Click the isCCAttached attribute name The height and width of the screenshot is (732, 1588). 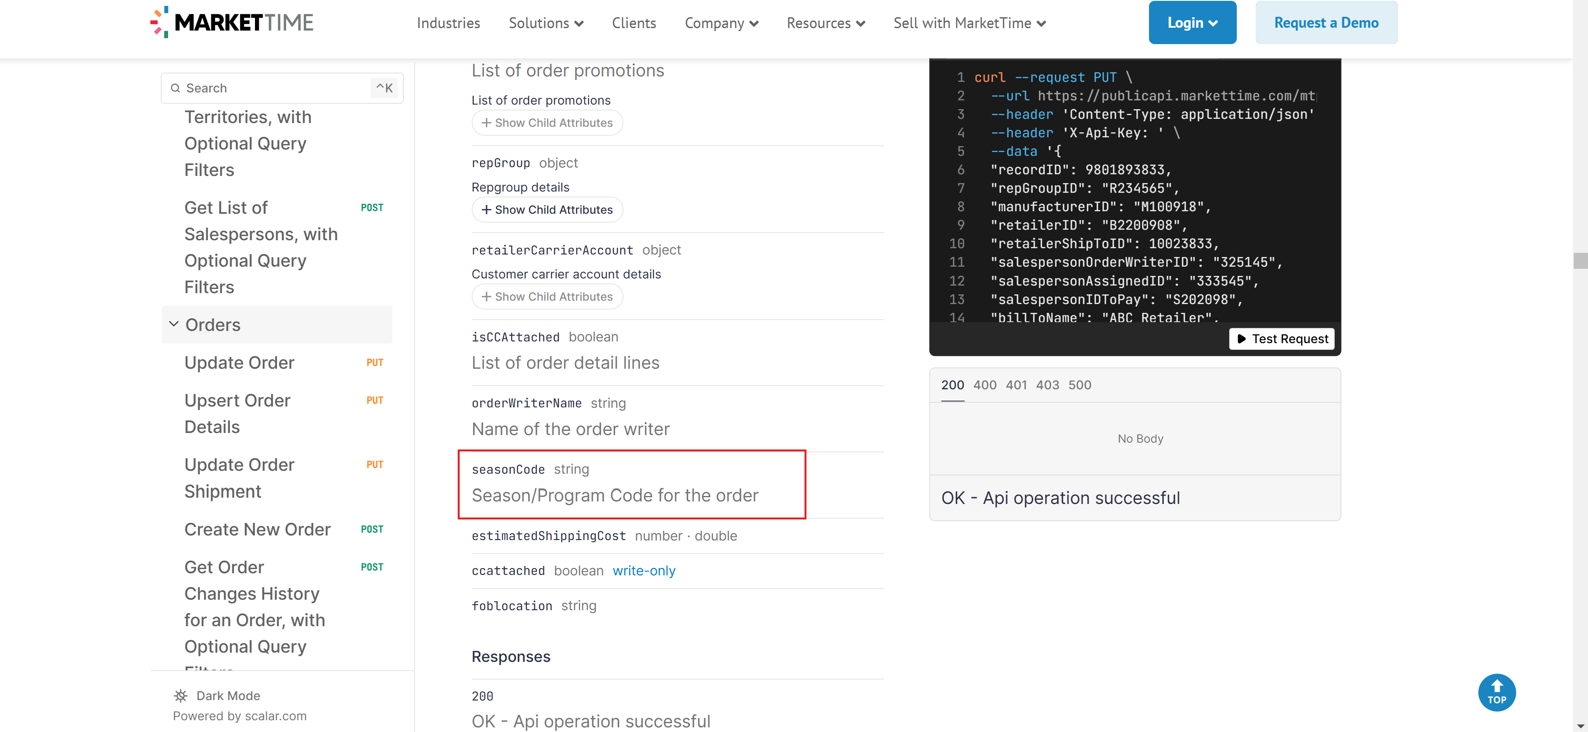pyautogui.click(x=515, y=337)
